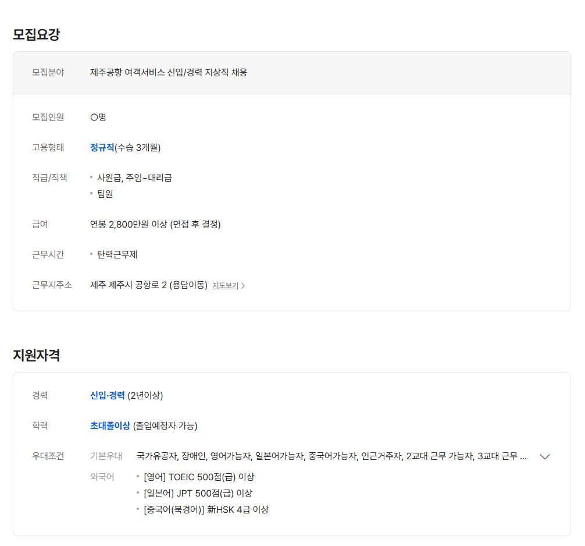Click the truncated 국가유공자, 장애인 preference text
The width and height of the screenshot is (585, 546).
point(331,456)
